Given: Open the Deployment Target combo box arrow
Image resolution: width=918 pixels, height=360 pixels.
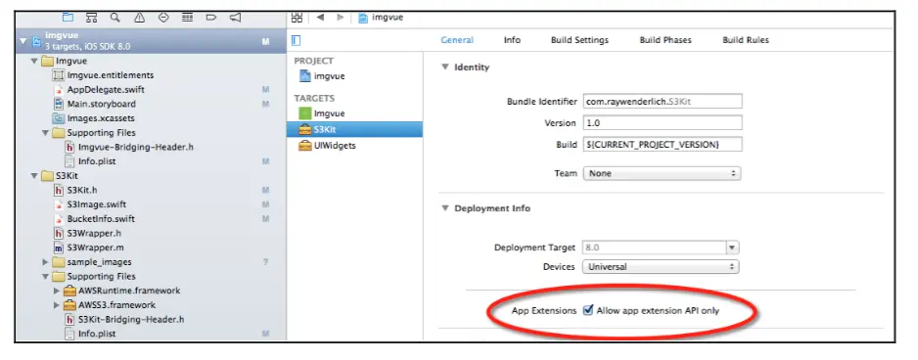Looking at the screenshot, I should 733,247.
